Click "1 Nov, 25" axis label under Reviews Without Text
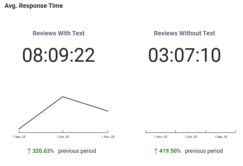Image resolution: width=243 pixels, height=166 pixels. (x=161, y=137)
